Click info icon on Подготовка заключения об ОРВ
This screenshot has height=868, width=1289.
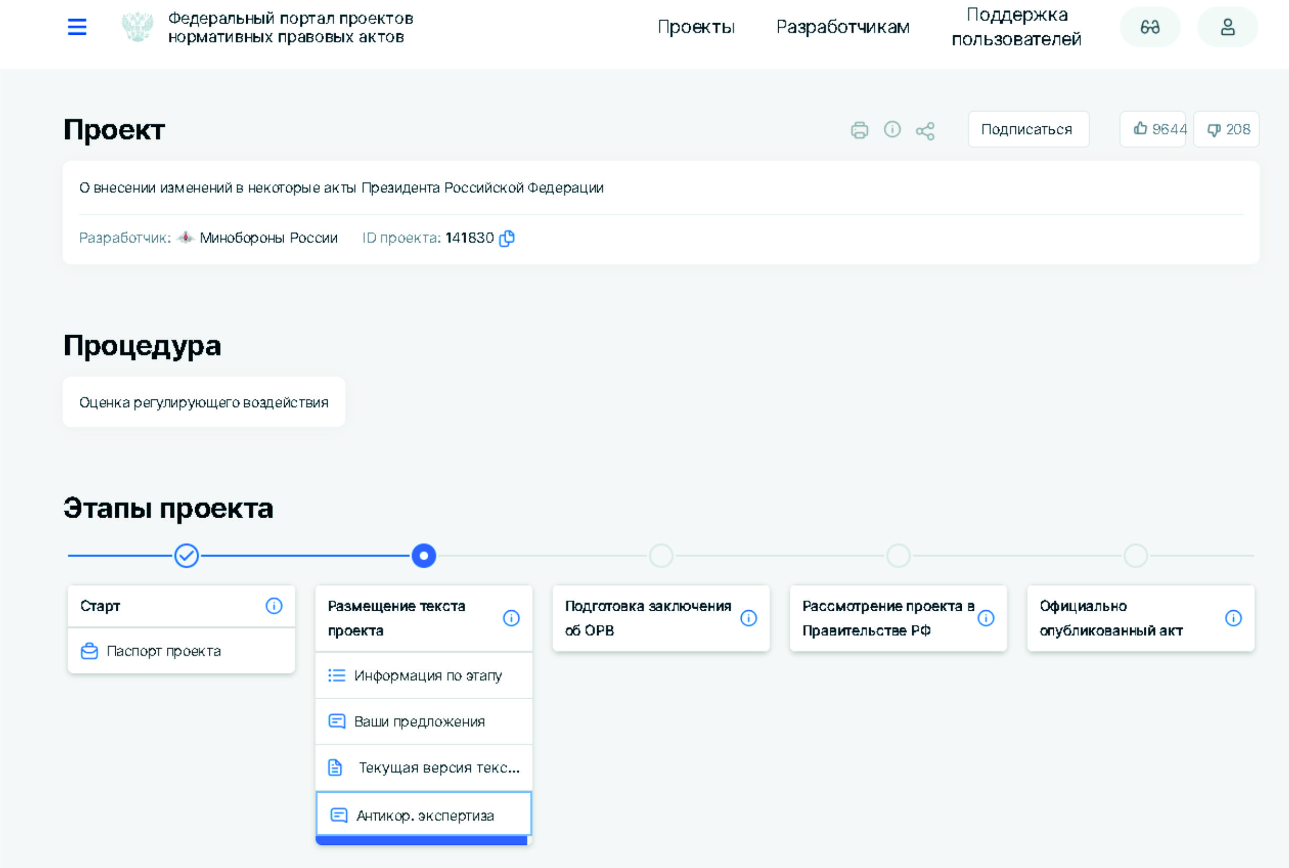(x=748, y=618)
